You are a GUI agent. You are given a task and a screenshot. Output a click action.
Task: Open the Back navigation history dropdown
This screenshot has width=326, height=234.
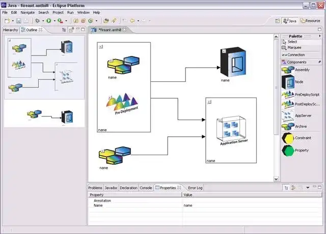point(138,21)
